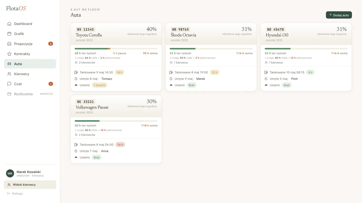
Task: Click the MK avatar for Marek Kowalski
Action: 10,173
